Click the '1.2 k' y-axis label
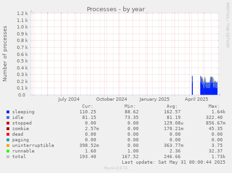232x173 pixels. tap(22, 14)
